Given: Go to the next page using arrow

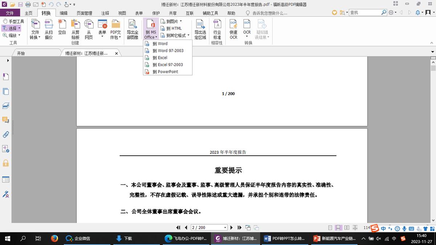Looking at the screenshot, I should 231,228.
